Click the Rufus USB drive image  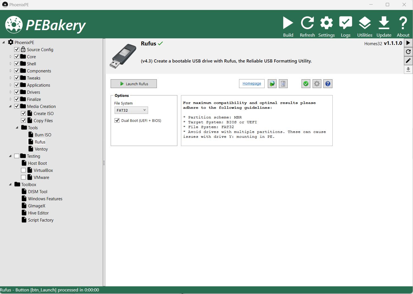[x=123, y=56]
